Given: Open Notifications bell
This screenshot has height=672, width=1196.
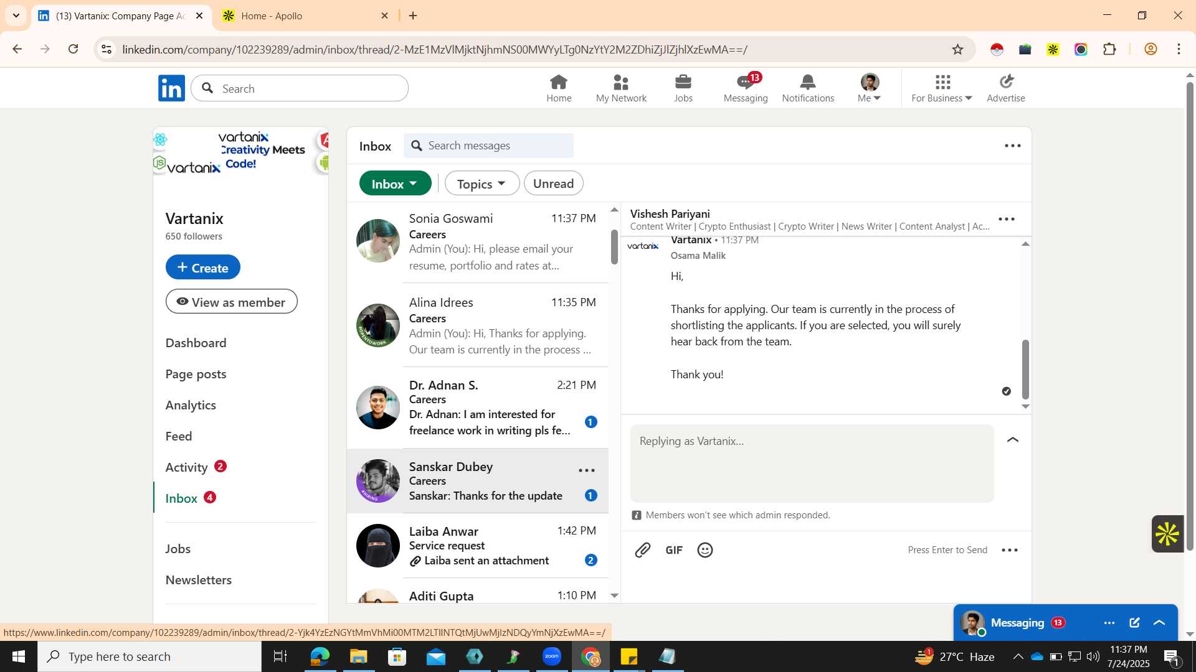Looking at the screenshot, I should pyautogui.click(x=808, y=88).
